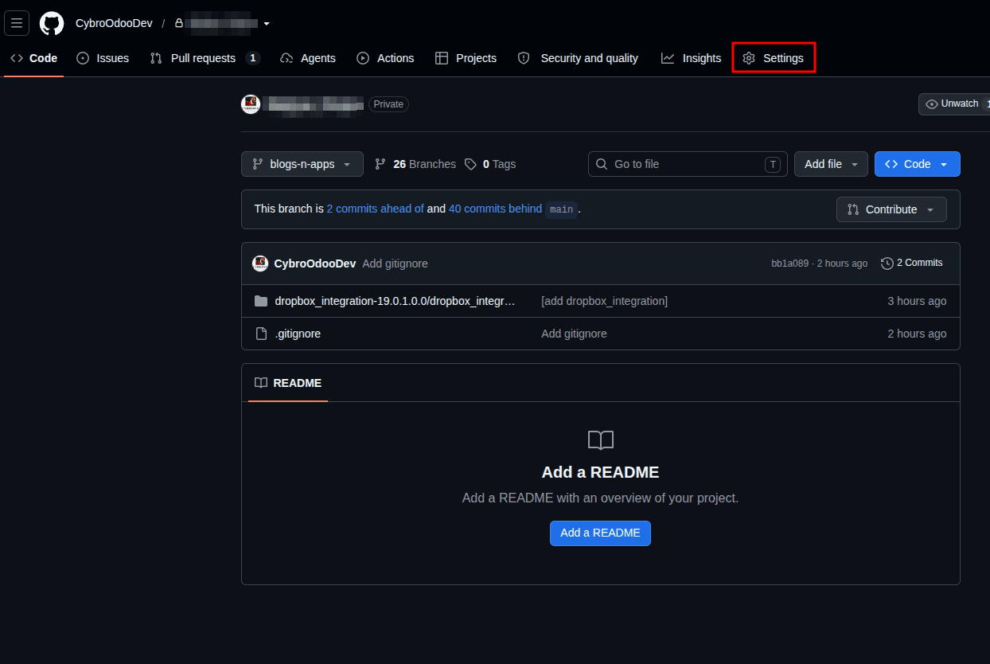
Task: Open the blogs-n-apps branch selector
Action: click(302, 164)
